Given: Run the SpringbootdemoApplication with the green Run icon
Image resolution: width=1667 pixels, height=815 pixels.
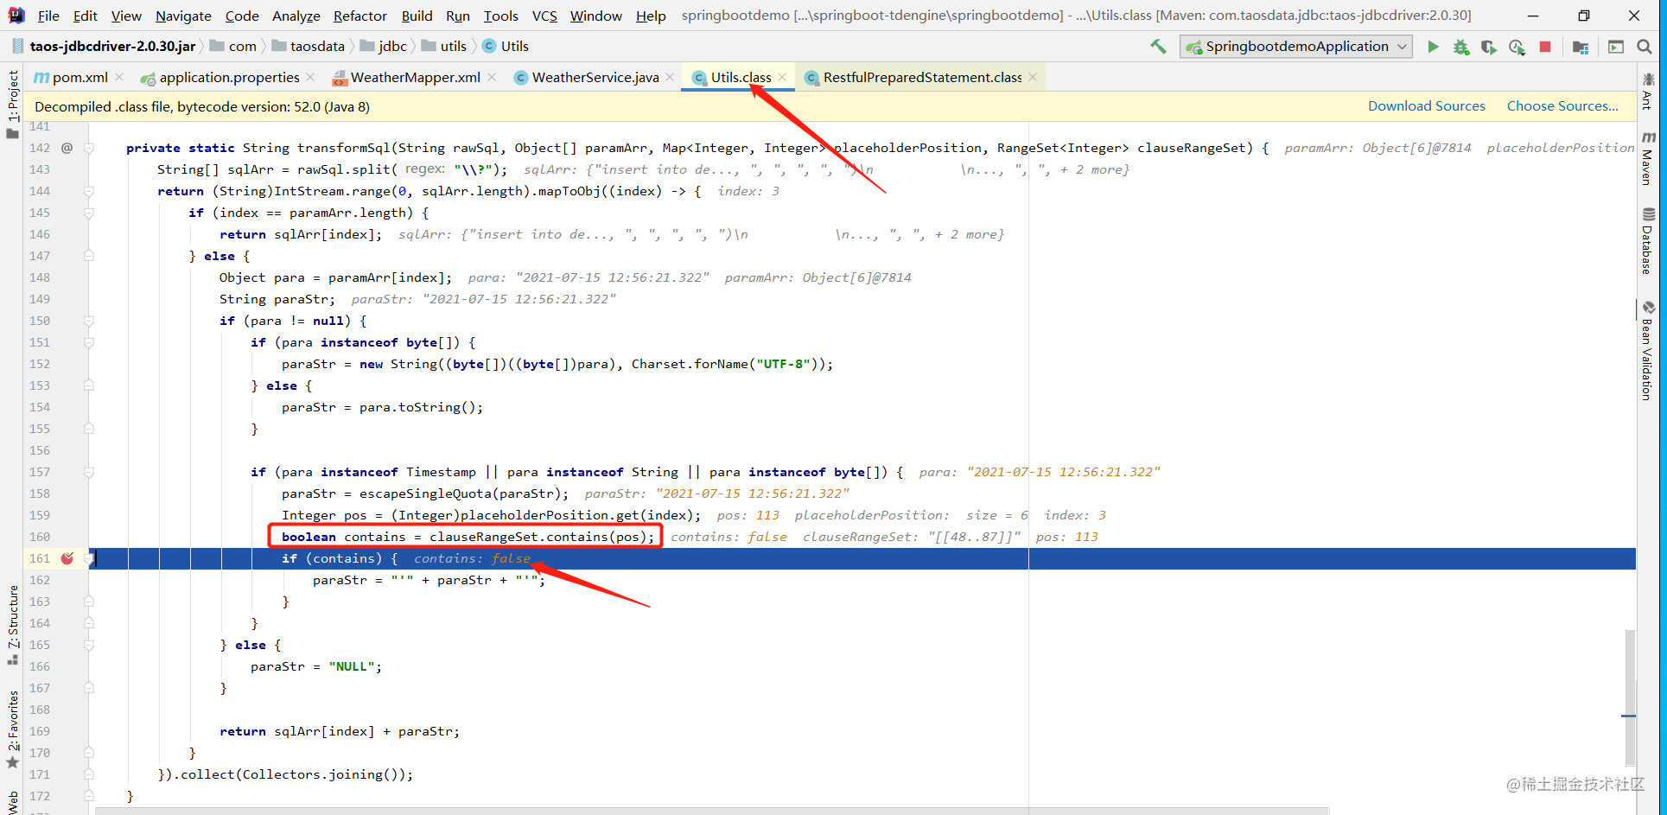Looking at the screenshot, I should (x=1433, y=47).
